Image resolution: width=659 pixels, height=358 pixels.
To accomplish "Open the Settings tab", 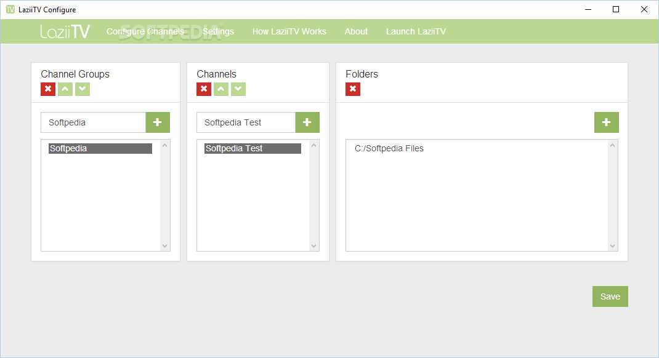I will (x=218, y=31).
